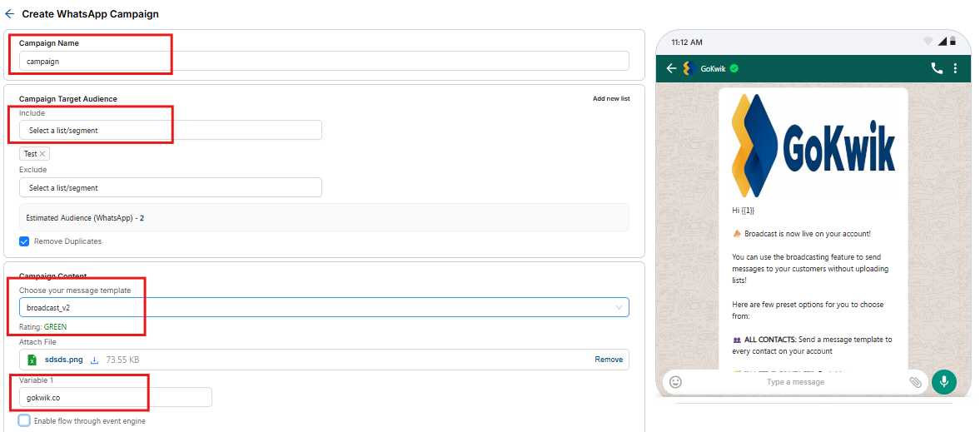The width and height of the screenshot is (980, 432).
Task: Click the verified badge next to GoKwik
Action: click(734, 68)
